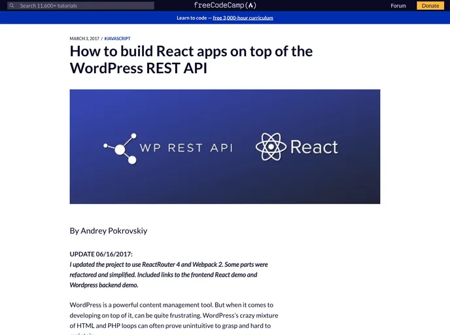Click the flame icon in freeCodeCamp logo
This screenshot has height=335, width=450.
[251, 5]
